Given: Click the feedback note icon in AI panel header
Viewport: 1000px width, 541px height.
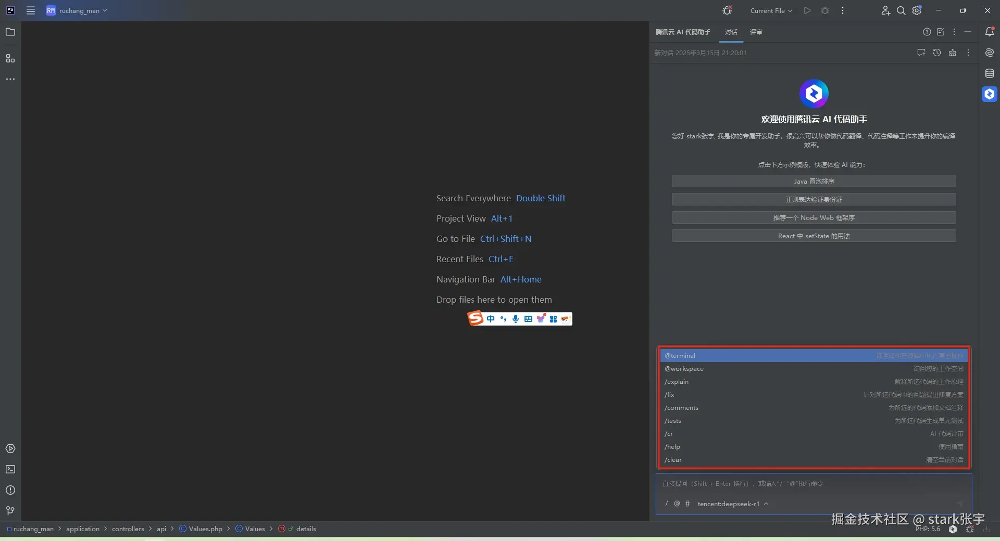Looking at the screenshot, I should (x=941, y=32).
